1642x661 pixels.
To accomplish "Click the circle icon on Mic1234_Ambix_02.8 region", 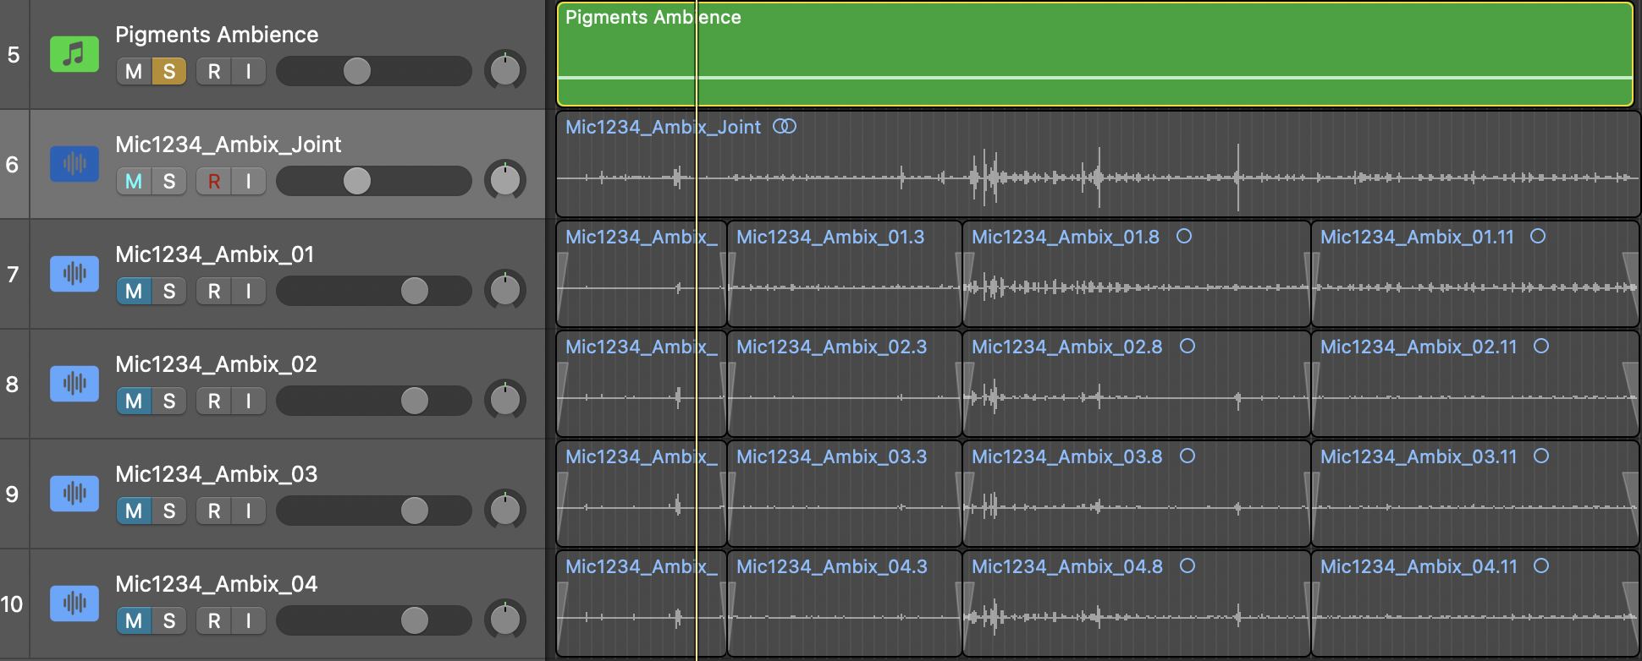I will (x=1187, y=347).
